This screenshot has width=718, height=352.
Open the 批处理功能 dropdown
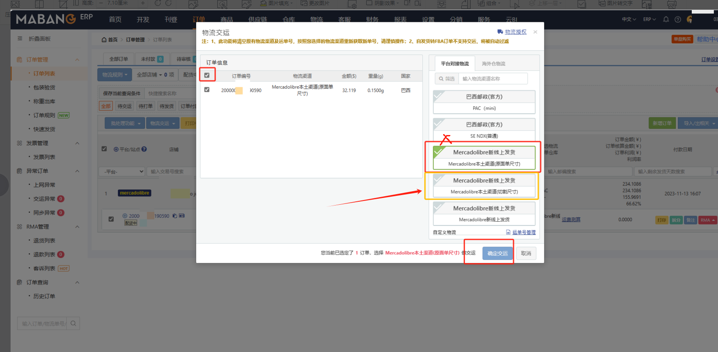coord(125,123)
